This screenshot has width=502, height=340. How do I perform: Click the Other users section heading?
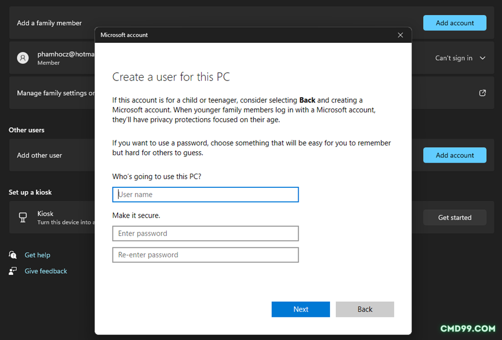pos(27,130)
